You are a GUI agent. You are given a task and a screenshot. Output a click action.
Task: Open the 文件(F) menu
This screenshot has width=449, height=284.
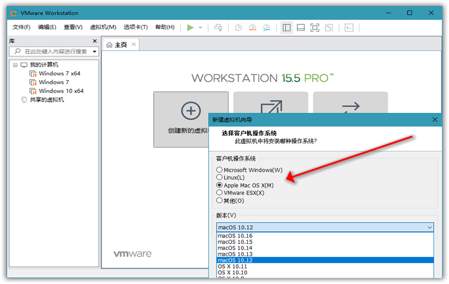(x=22, y=27)
